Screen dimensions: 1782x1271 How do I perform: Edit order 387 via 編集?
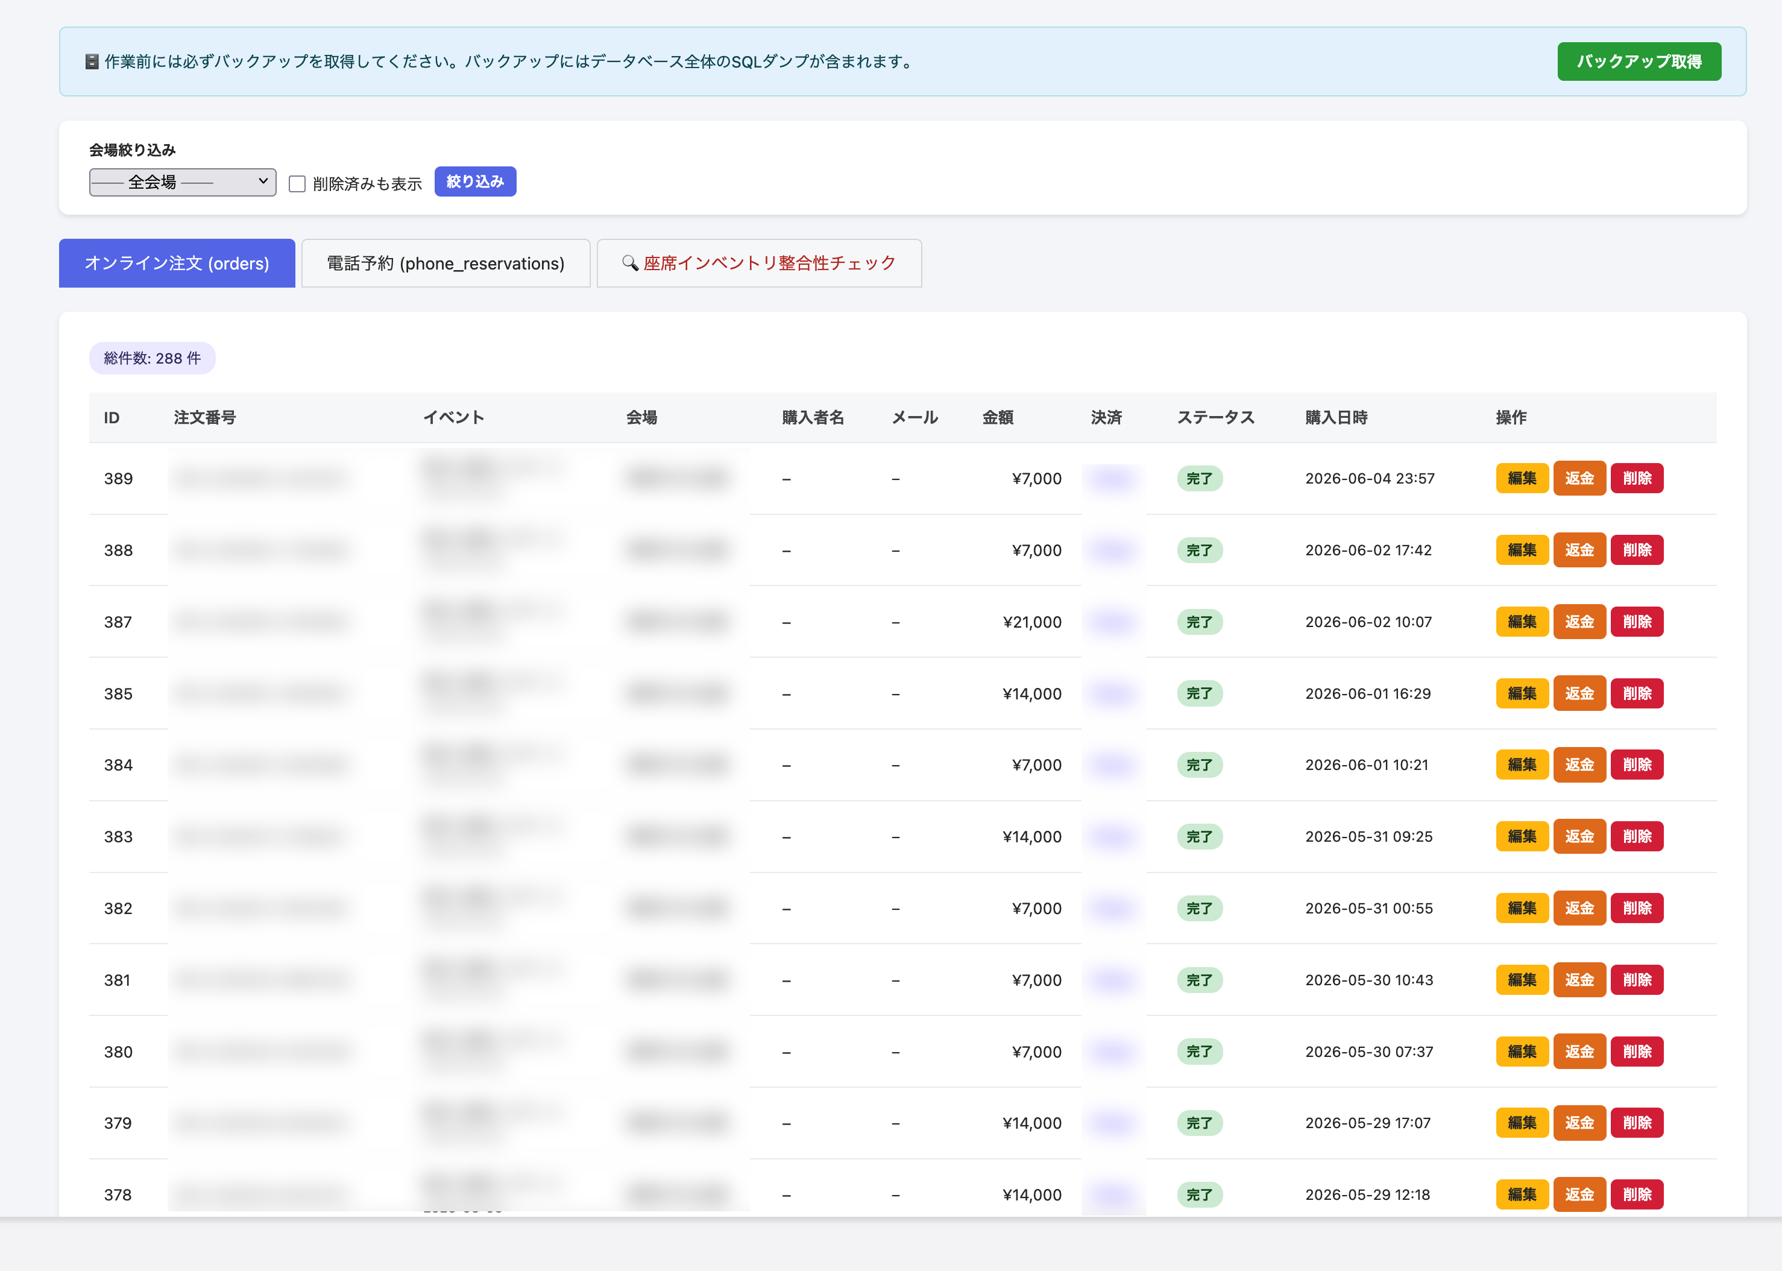1522,622
